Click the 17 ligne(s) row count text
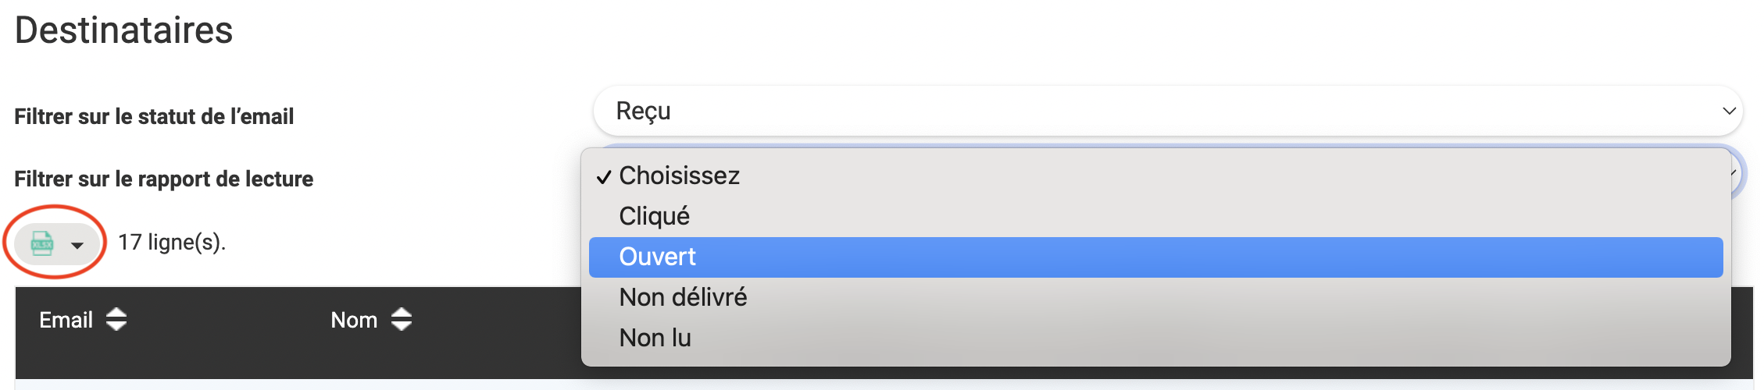Viewport: 1764px width, 390px height. tap(172, 243)
